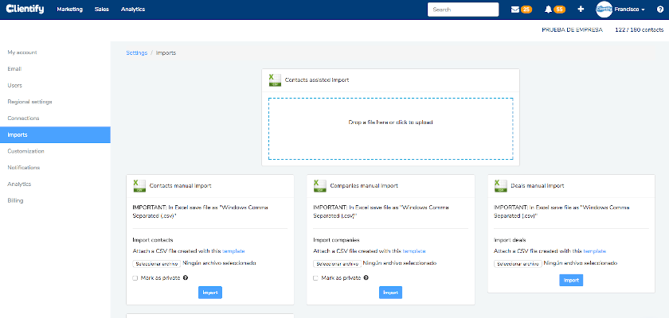Open the Marketing menu
The height and width of the screenshot is (318, 669).
[69, 10]
